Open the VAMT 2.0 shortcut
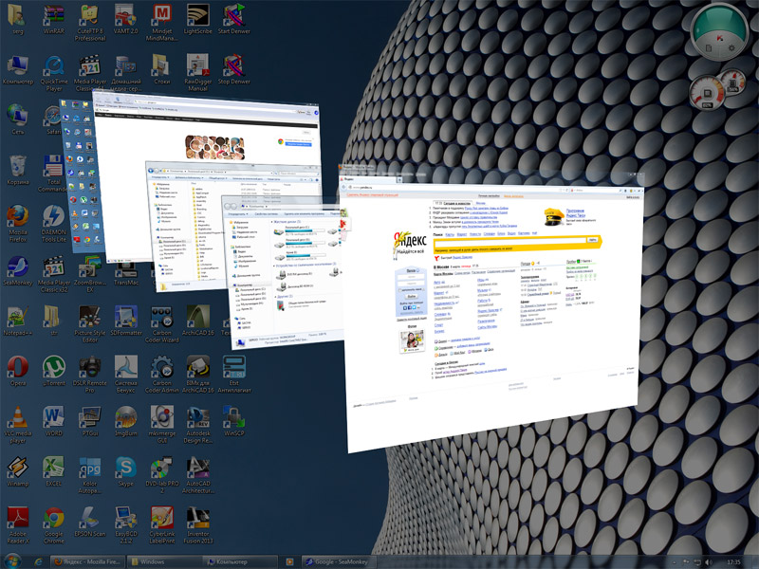759x569 pixels. [126, 18]
